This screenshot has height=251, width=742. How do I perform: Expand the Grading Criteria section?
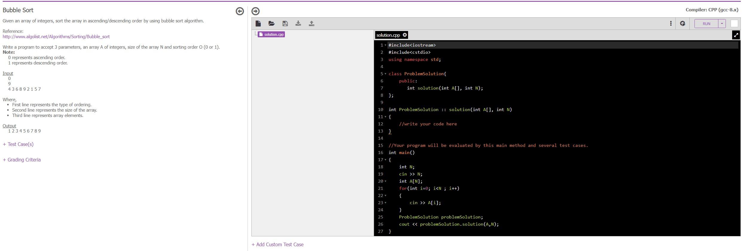tap(22, 160)
